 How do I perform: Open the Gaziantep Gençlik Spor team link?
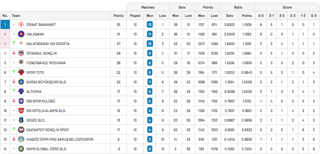coord(47,130)
